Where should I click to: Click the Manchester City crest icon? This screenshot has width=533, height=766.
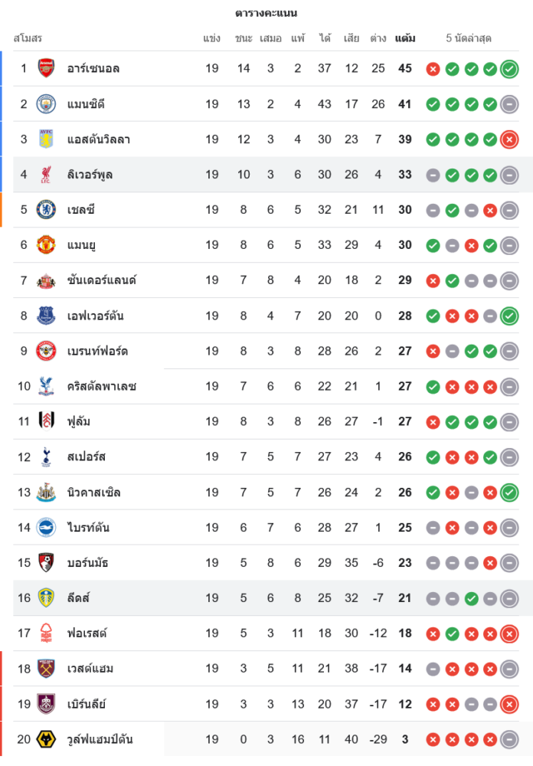coord(46,103)
